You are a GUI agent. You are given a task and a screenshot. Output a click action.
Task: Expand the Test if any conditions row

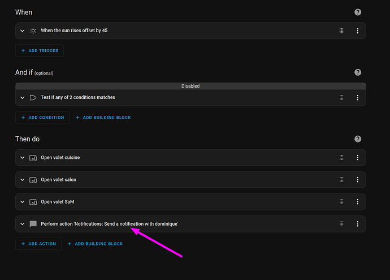click(x=23, y=98)
